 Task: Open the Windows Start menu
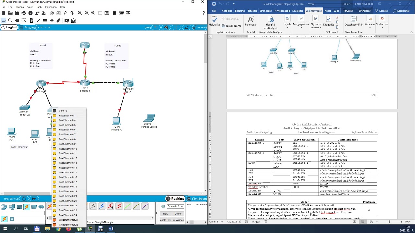click(5, 229)
